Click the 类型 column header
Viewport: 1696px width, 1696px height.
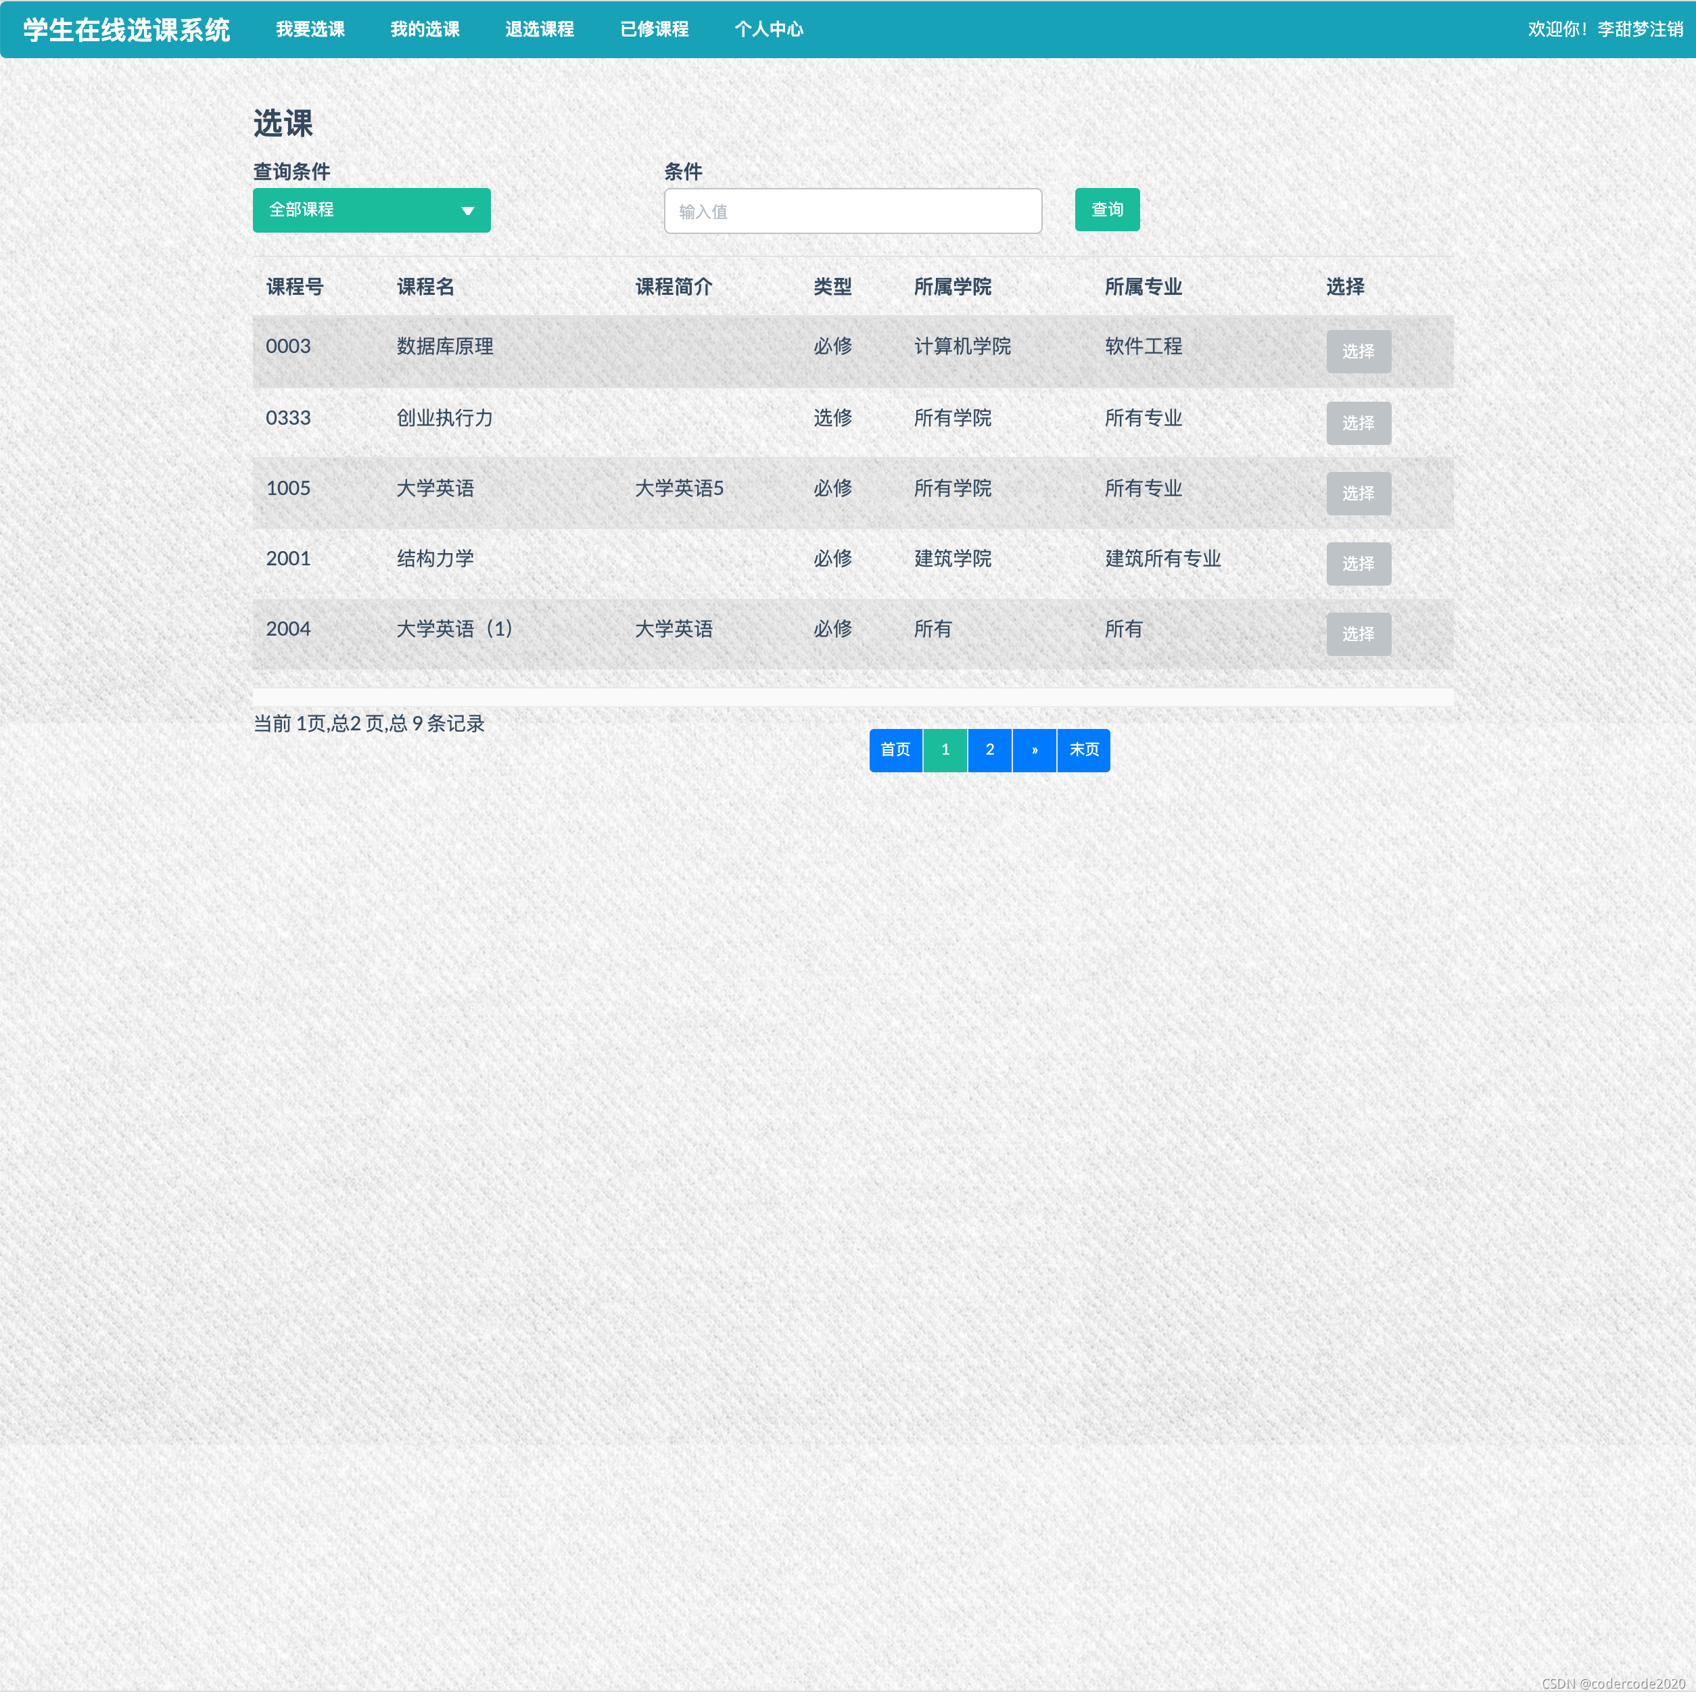click(x=832, y=286)
